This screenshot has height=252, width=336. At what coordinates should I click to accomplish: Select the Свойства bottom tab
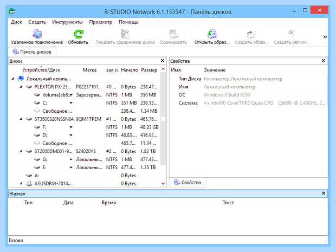point(188,182)
